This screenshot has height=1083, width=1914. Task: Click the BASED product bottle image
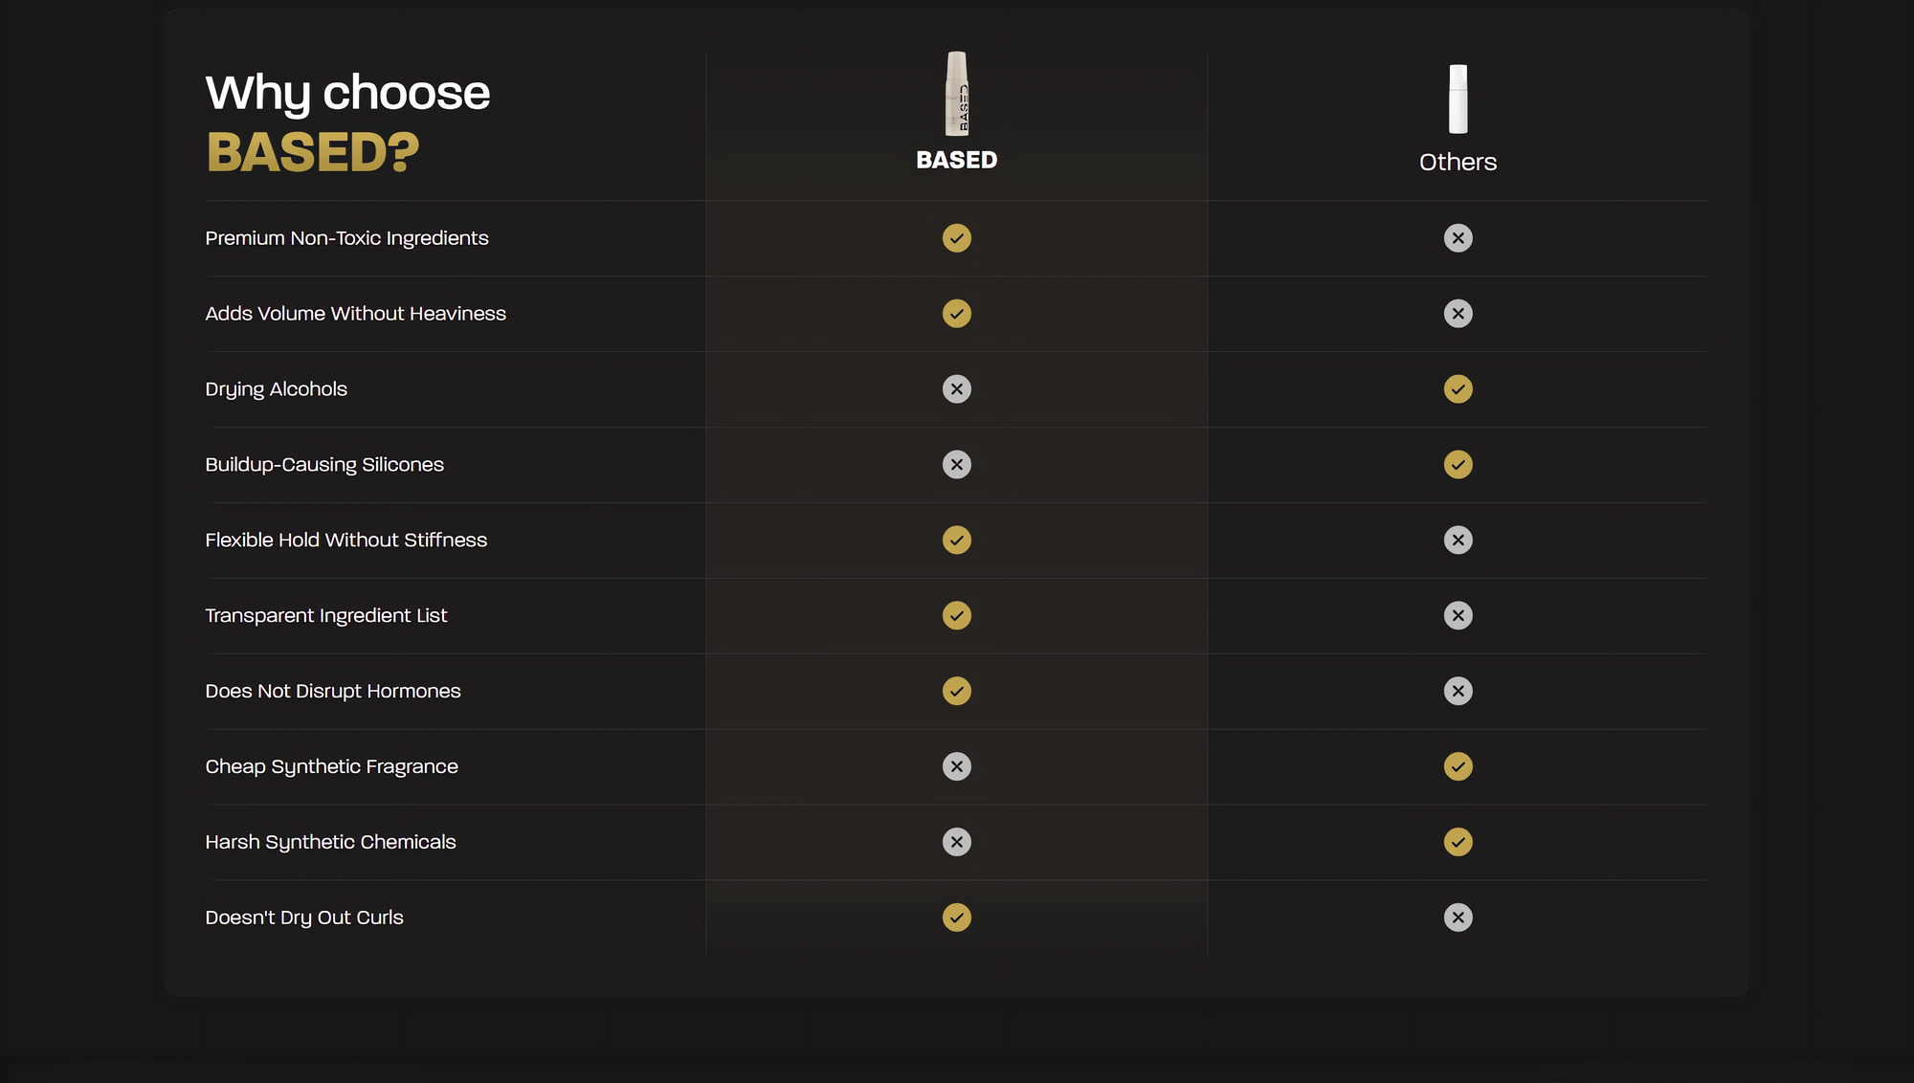coord(957,94)
